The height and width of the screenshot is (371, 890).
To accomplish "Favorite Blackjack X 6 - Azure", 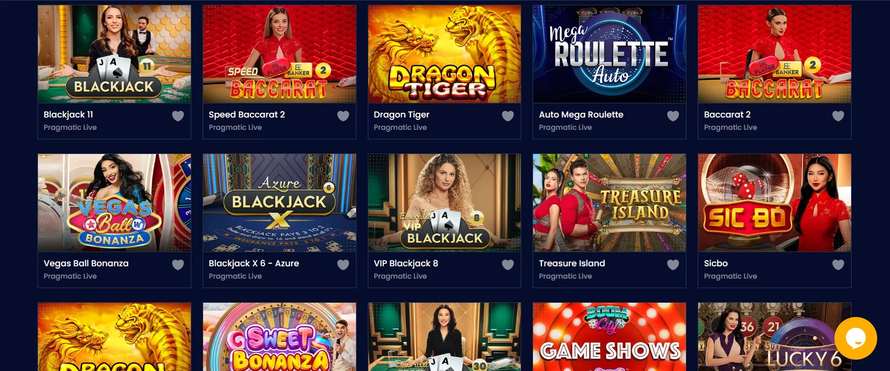I will (x=343, y=264).
